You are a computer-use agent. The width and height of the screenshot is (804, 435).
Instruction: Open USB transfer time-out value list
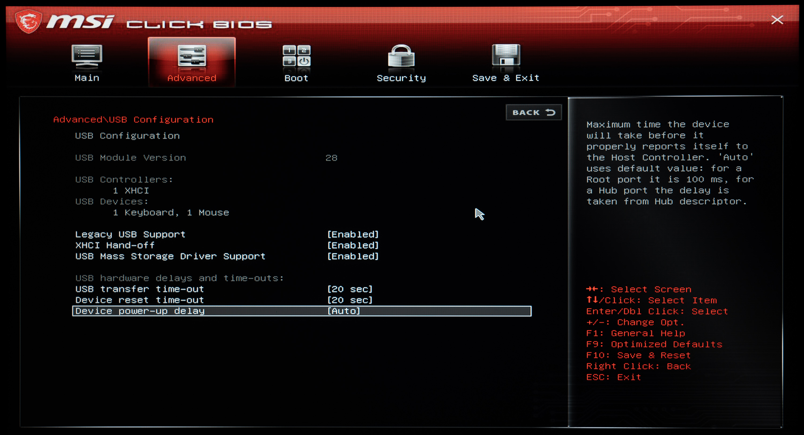click(x=349, y=289)
